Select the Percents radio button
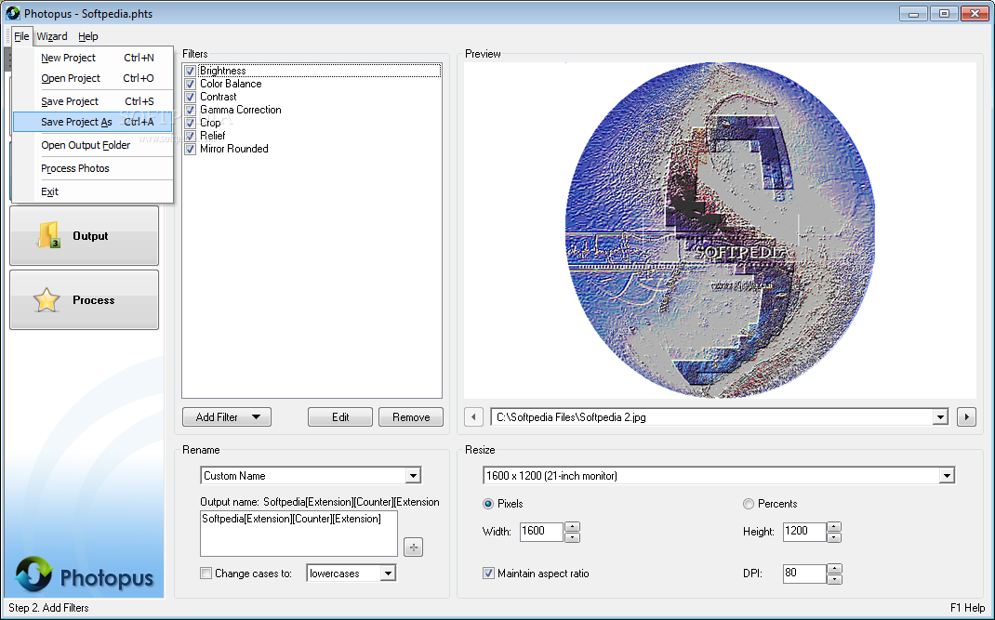The width and height of the screenshot is (995, 620). click(x=749, y=504)
